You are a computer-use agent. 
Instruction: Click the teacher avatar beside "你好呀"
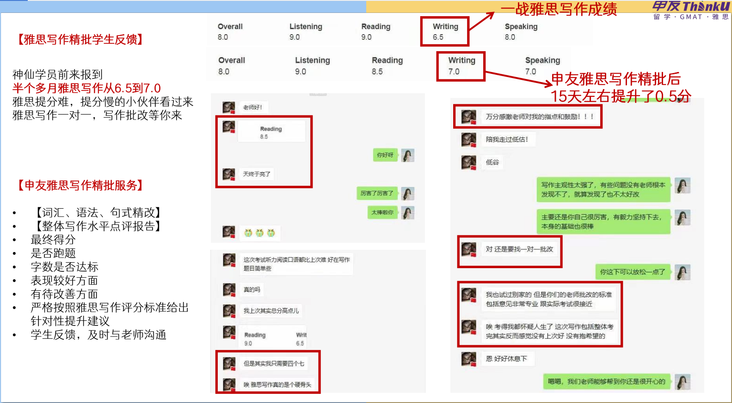408,155
